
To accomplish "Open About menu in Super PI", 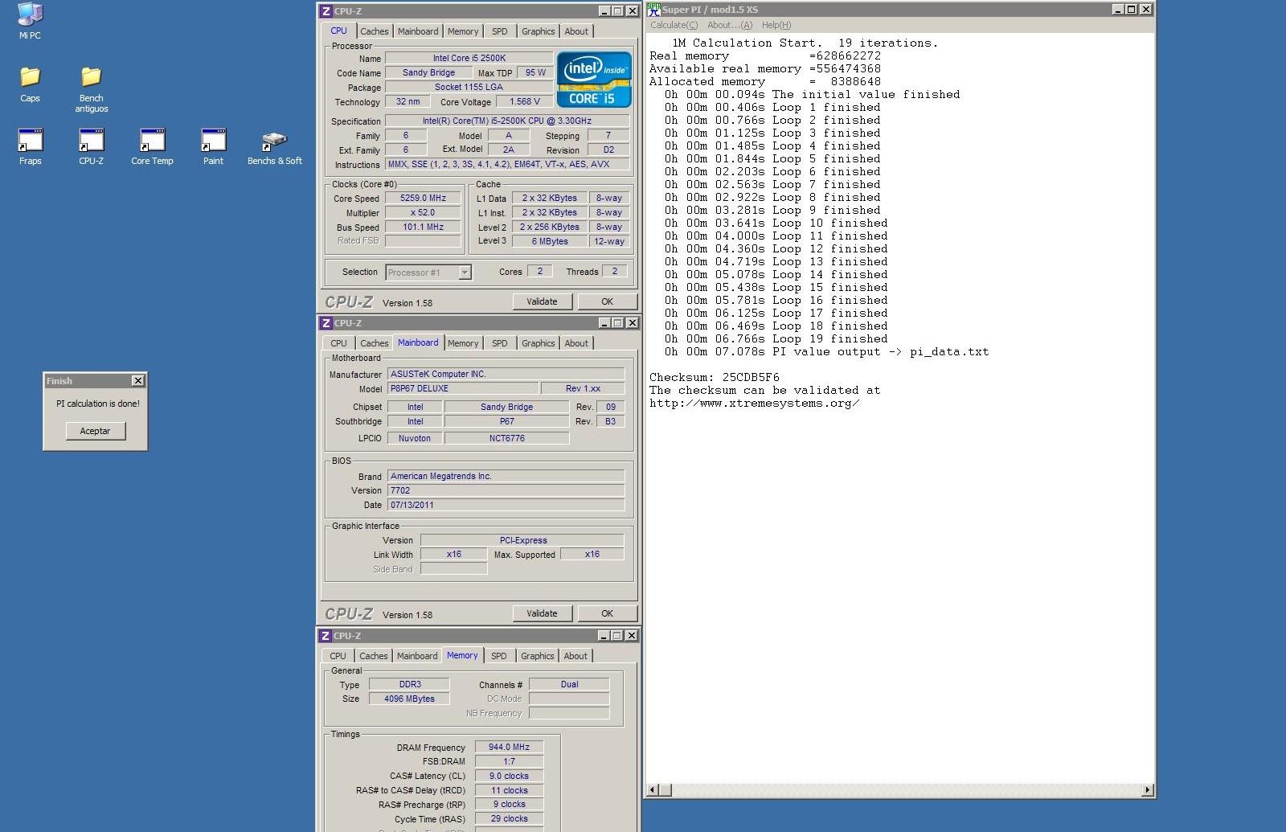I will point(730,25).
